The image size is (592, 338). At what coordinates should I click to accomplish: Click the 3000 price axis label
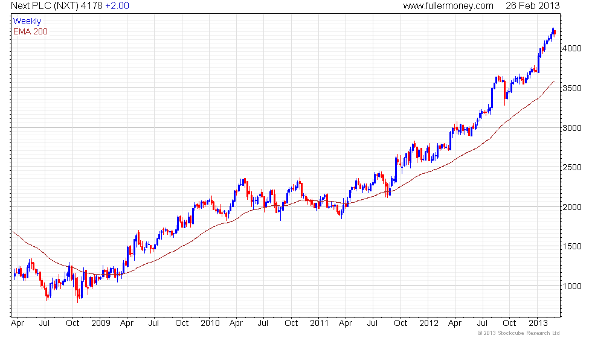tap(572, 128)
